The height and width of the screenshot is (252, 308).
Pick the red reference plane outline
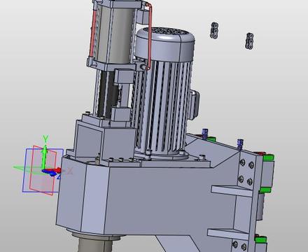[x=43, y=170]
